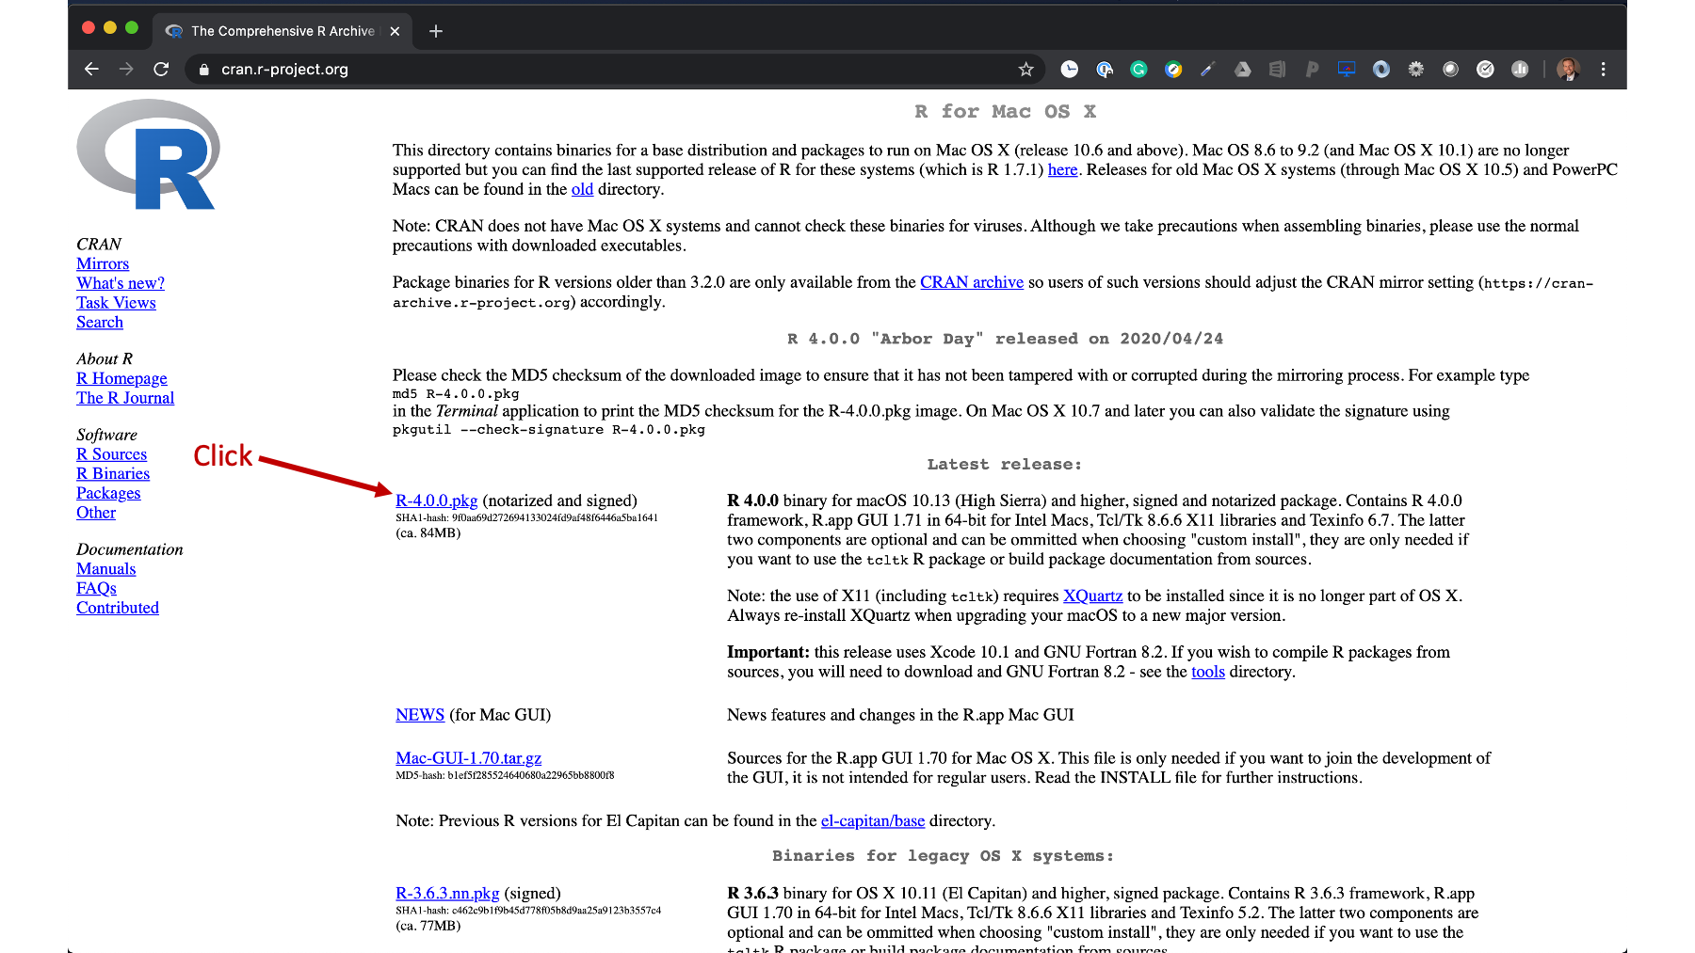
Task: Click the site lock icon in address bar
Action: click(203, 69)
